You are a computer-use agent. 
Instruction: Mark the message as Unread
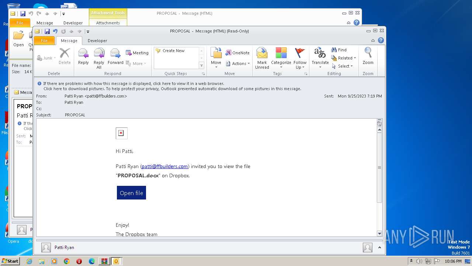[x=262, y=58]
